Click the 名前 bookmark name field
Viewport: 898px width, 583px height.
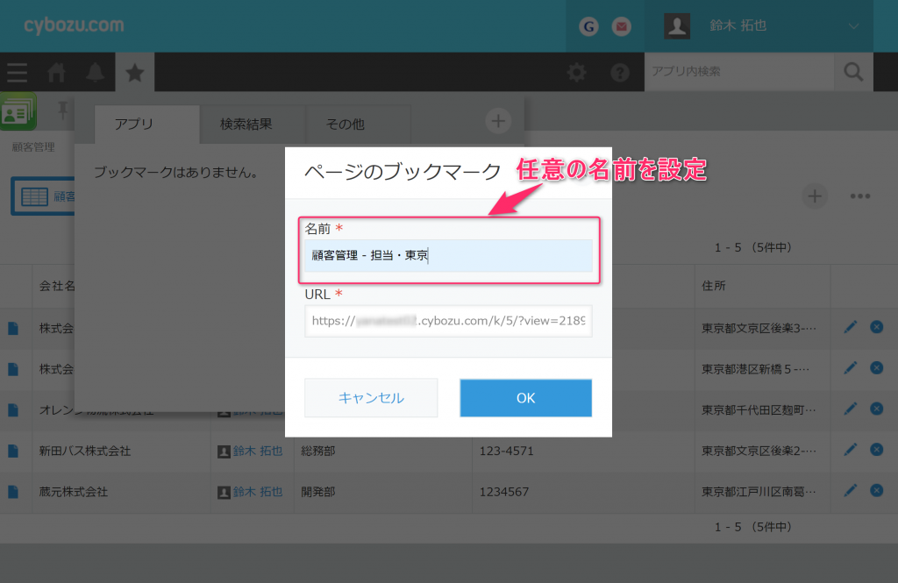[448, 255]
